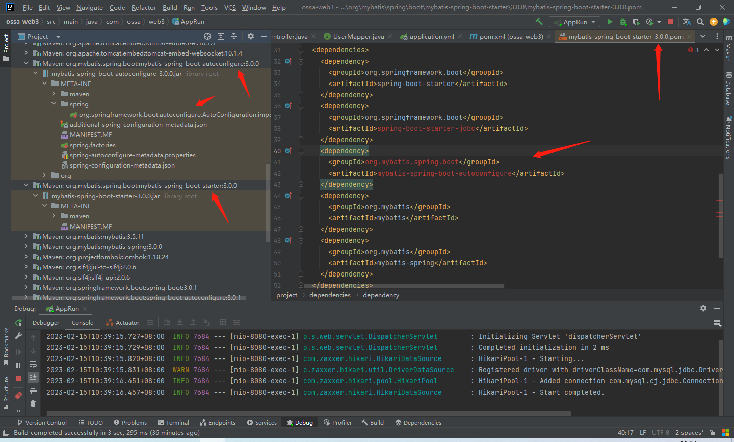
Task: Open the Navigate menu
Action: pyautogui.click(x=90, y=7)
